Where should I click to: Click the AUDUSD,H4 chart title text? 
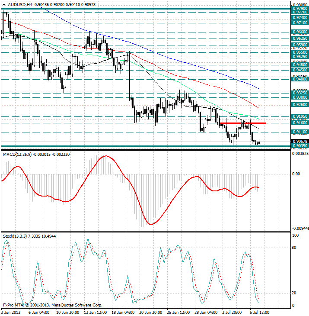pos(20,4)
